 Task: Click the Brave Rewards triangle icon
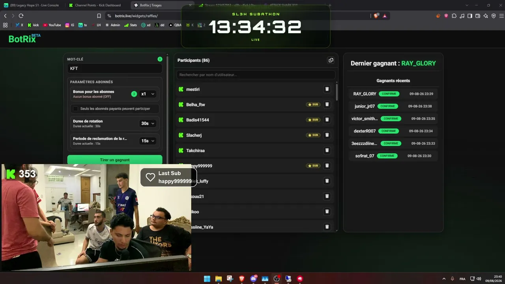(385, 16)
